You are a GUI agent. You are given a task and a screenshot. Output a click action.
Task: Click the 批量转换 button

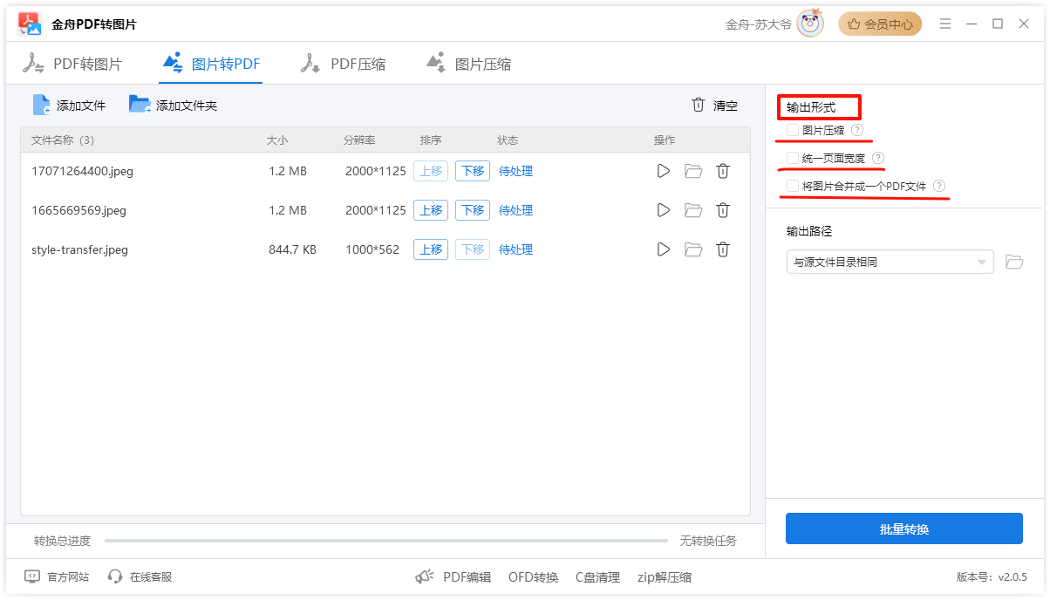[x=903, y=528]
